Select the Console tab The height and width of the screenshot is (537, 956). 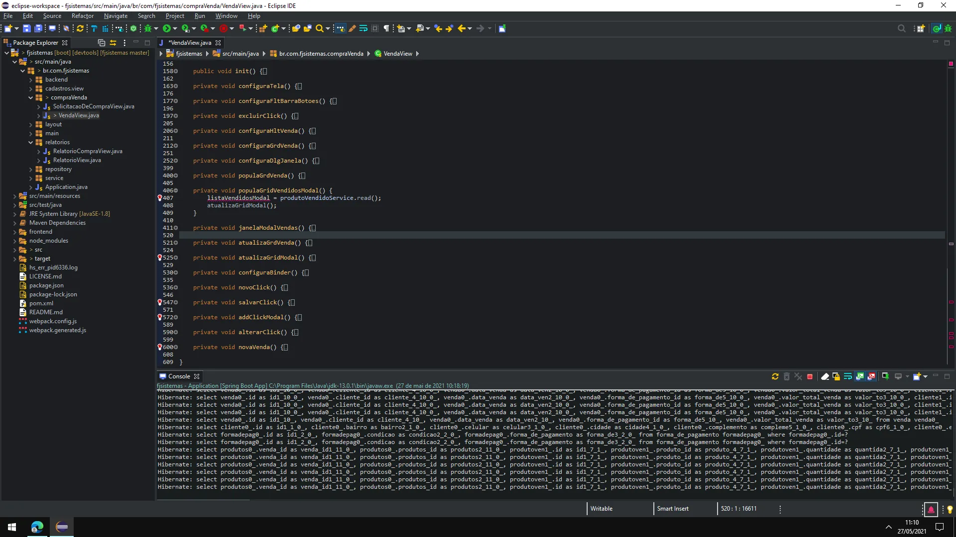pyautogui.click(x=179, y=377)
